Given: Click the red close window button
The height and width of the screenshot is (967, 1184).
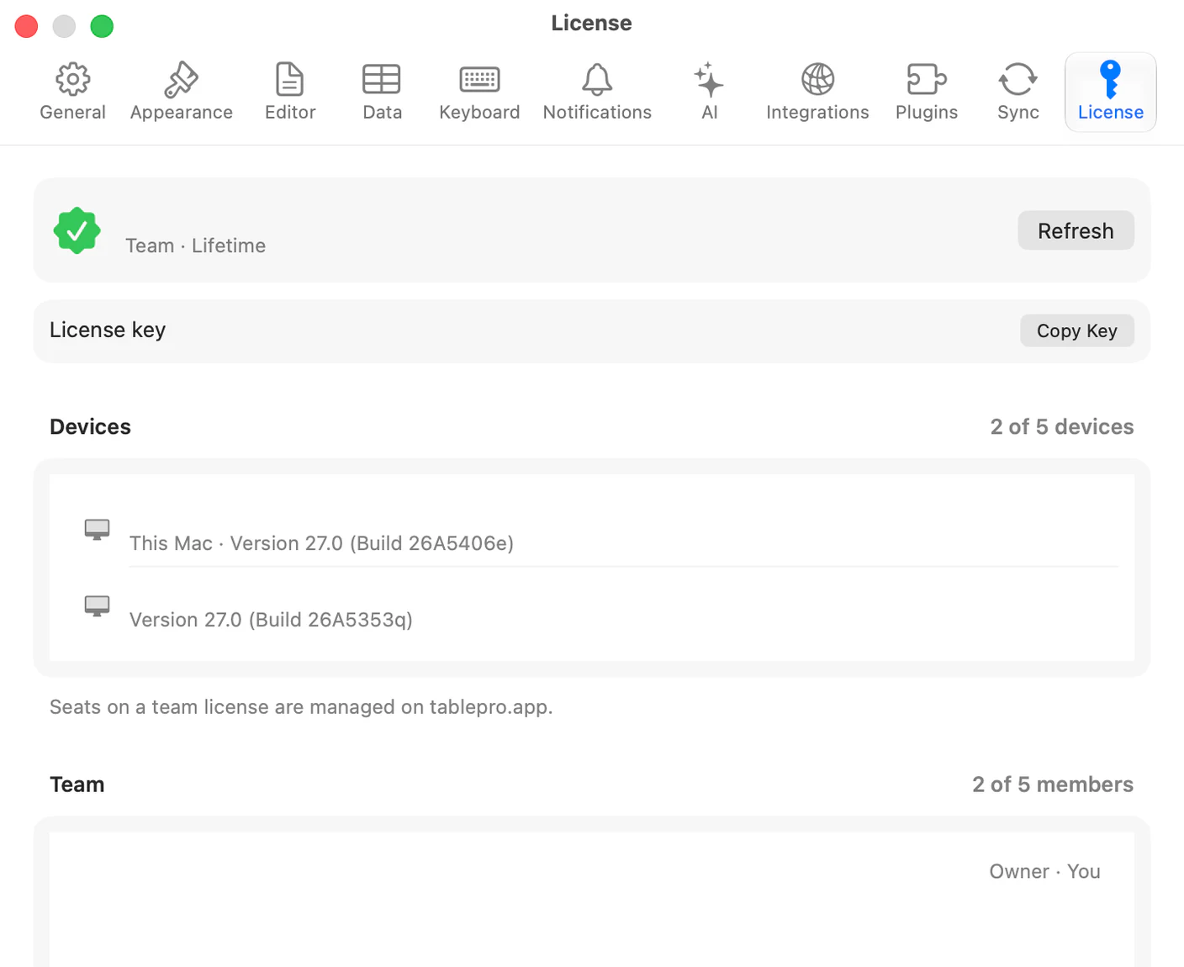Looking at the screenshot, I should 27,26.
